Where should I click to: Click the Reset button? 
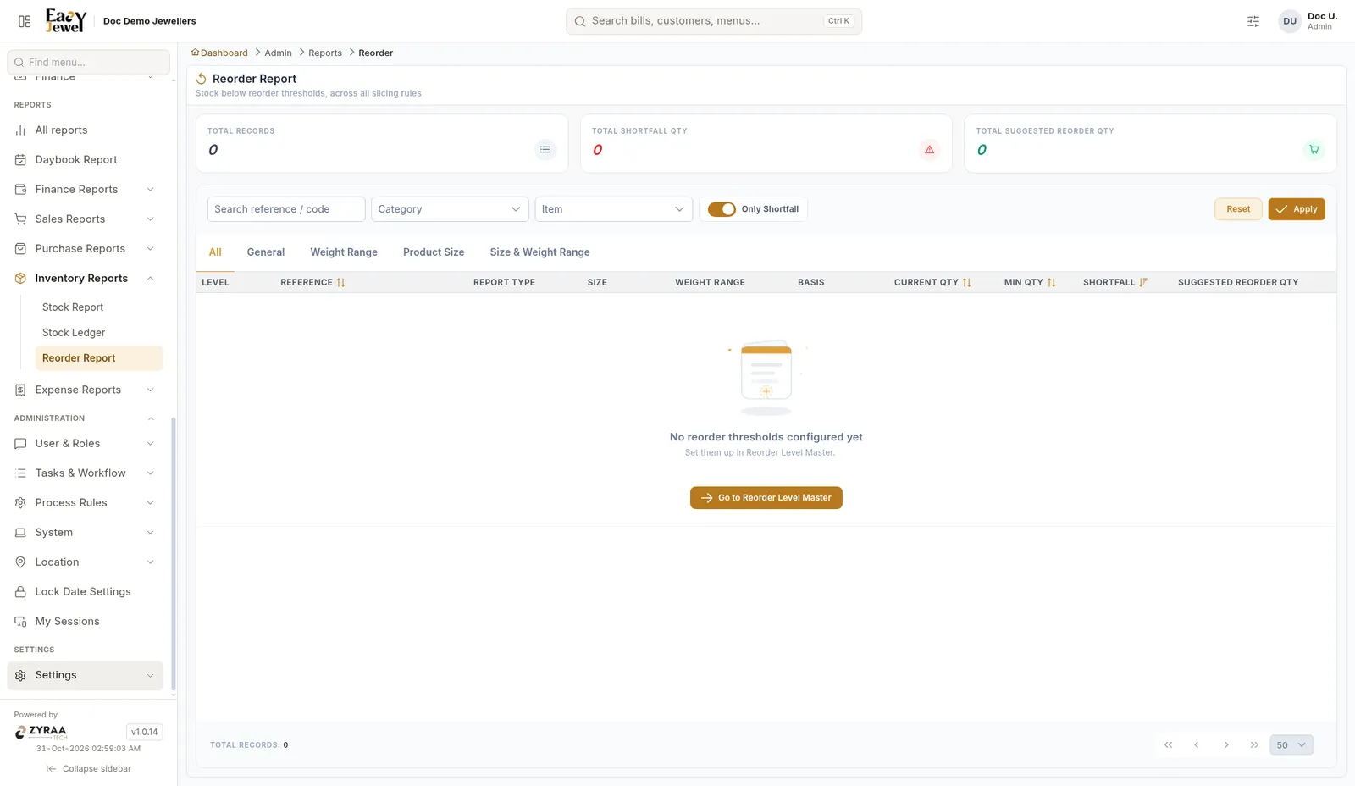(x=1238, y=209)
